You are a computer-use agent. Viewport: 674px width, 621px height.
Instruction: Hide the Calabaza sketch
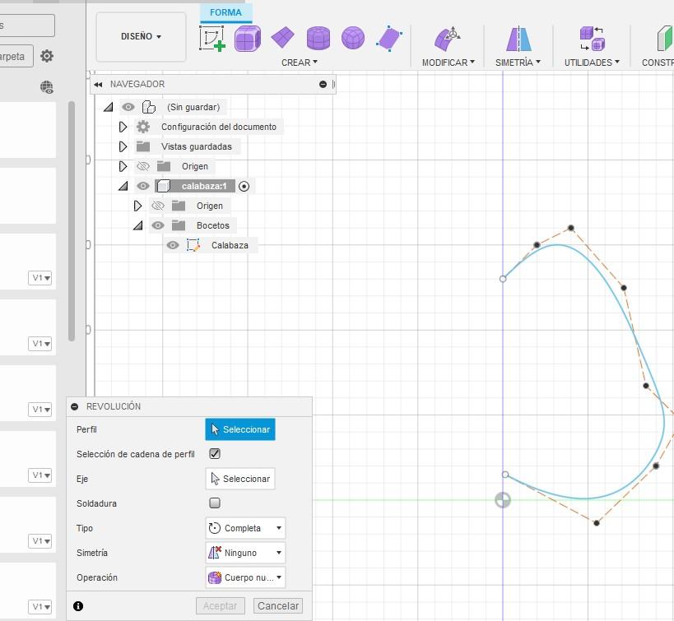pos(173,245)
